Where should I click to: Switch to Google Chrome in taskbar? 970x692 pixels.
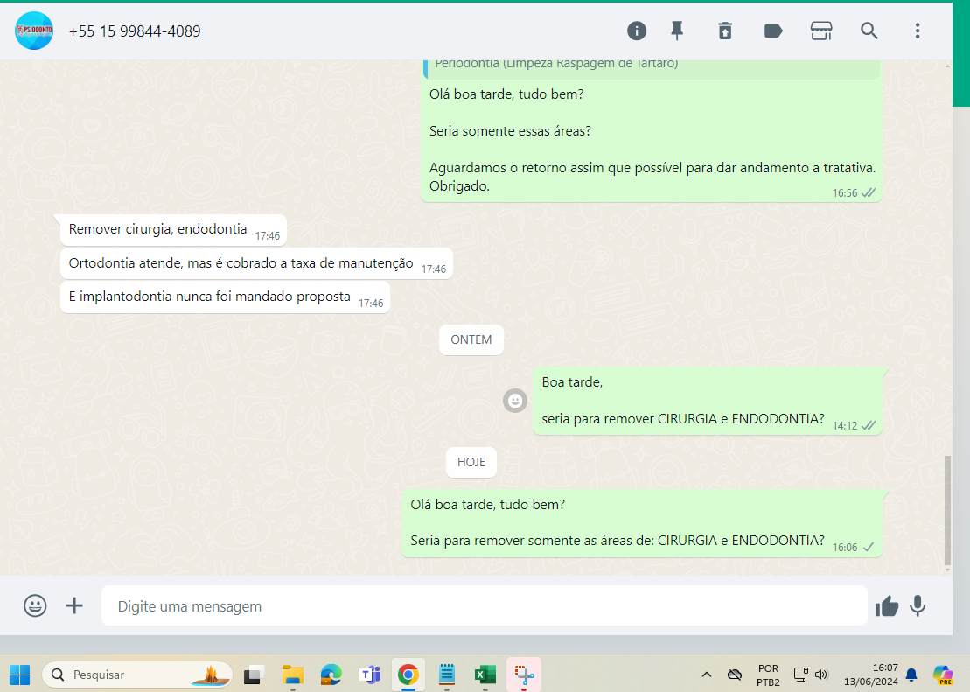pos(408,675)
